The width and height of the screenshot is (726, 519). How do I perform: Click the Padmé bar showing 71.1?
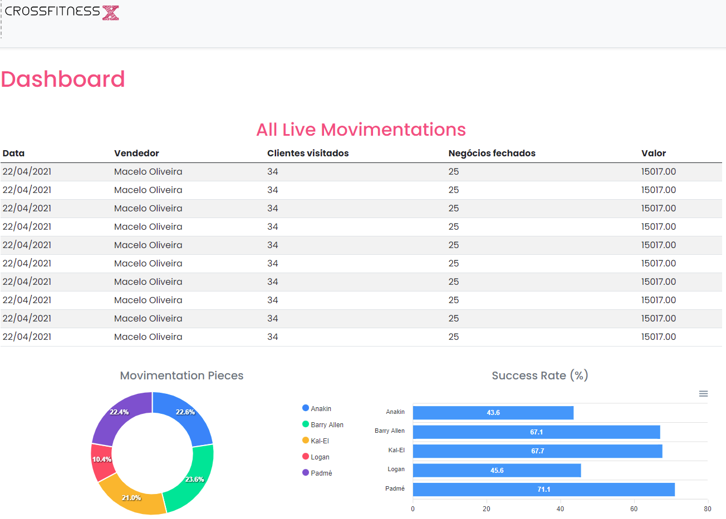click(544, 490)
